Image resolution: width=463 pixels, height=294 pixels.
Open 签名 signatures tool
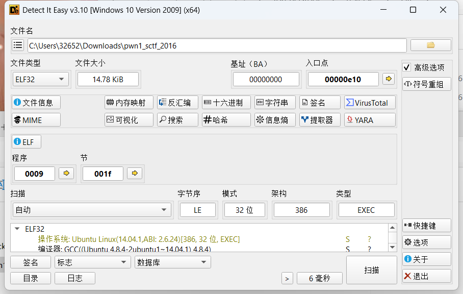coord(320,103)
